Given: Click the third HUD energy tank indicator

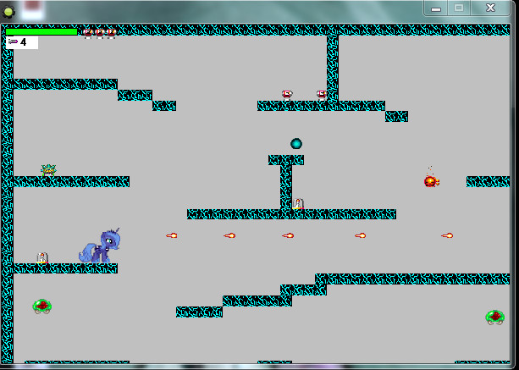Looking at the screenshot, I should coord(111,33).
